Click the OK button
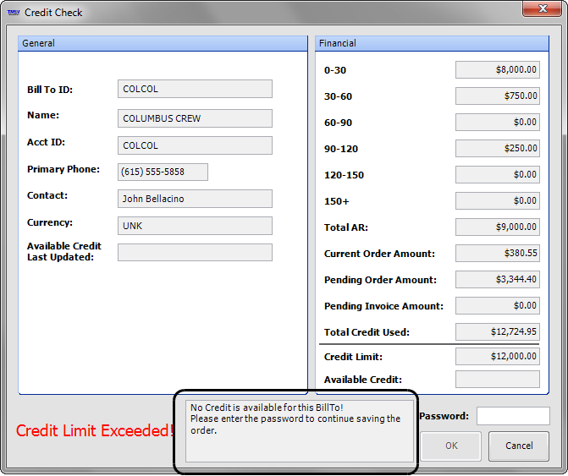The width and height of the screenshot is (568, 476). (x=451, y=446)
